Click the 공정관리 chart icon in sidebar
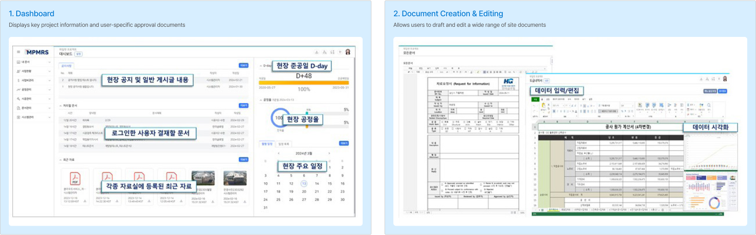 click(18, 90)
